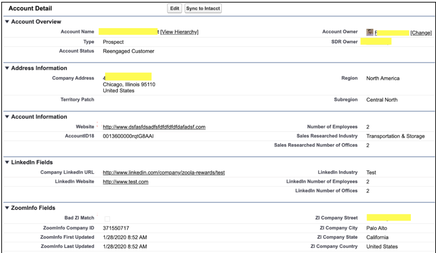Viewport: 436px width, 253px height.
Task: Open the View Hierarchy link
Action: (179, 32)
